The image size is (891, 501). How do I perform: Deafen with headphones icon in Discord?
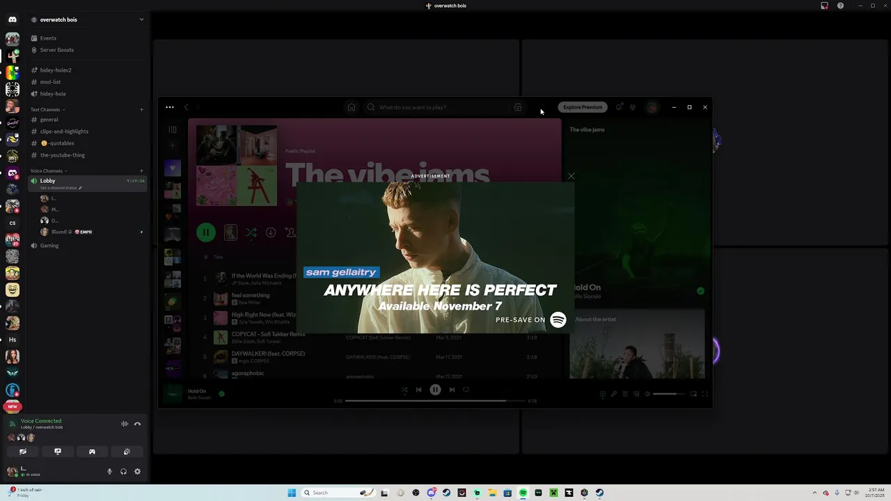click(123, 472)
